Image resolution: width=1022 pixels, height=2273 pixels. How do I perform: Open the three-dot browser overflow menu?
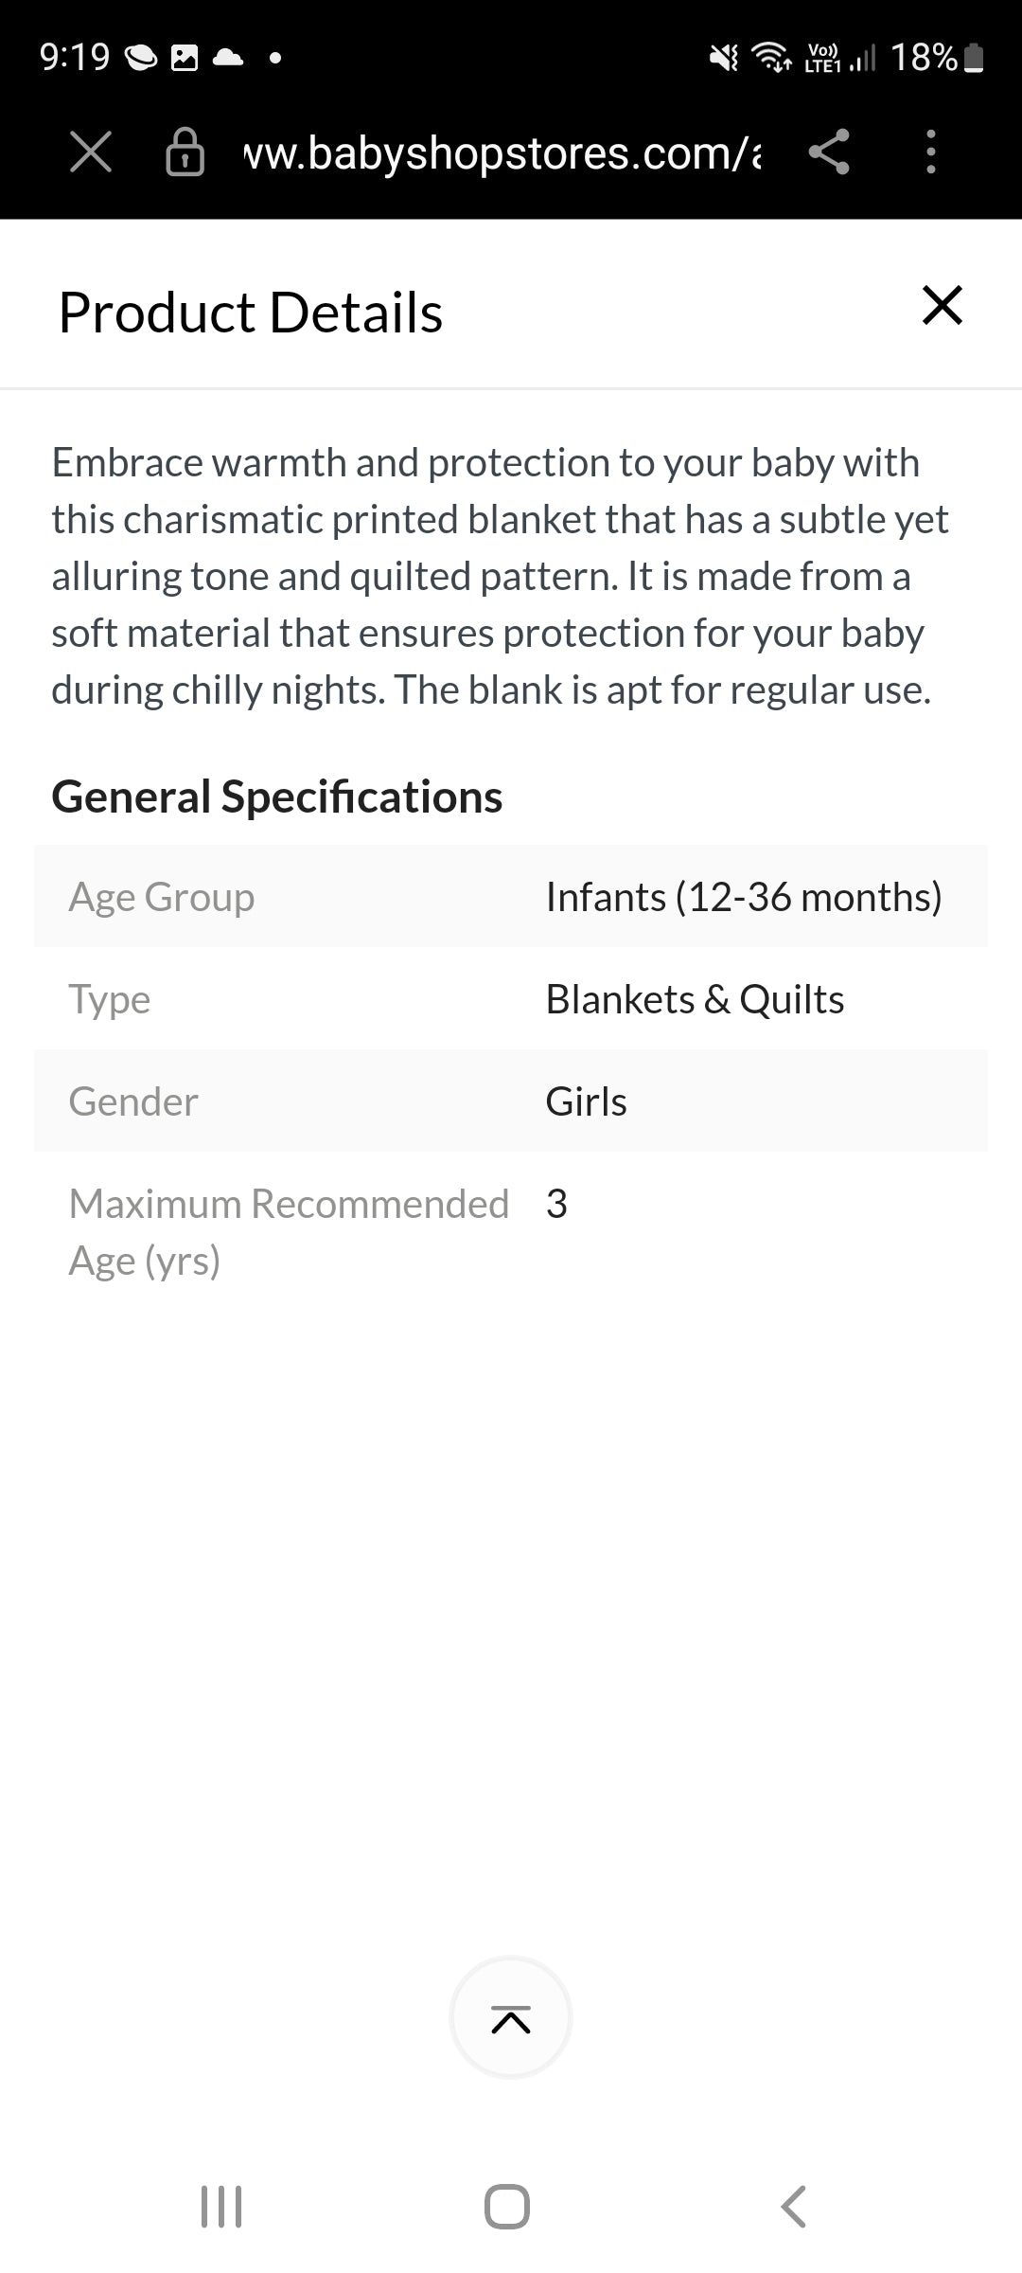click(x=931, y=152)
